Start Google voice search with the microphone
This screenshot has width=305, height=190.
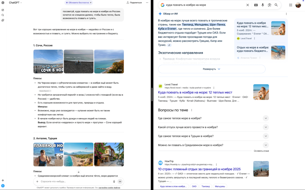(x=263, y=5)
